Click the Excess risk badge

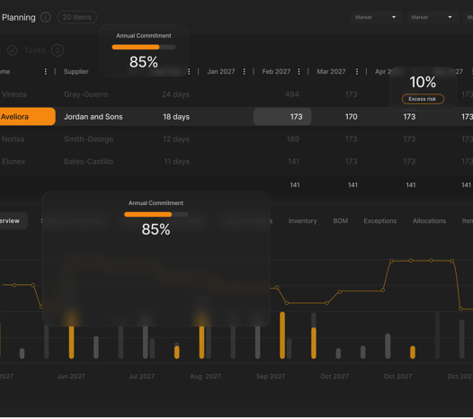423,99
